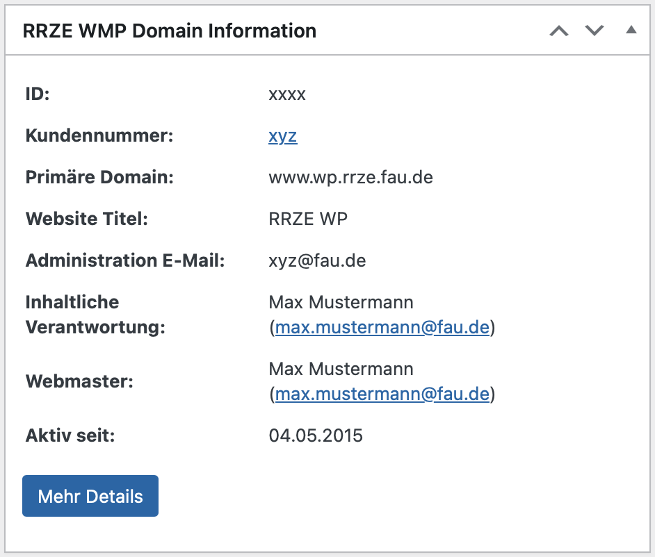Image resolution: width=655 pixels, height=557 pixels.
Task: Click the ID field label
Action: click(x=38, y=94)
